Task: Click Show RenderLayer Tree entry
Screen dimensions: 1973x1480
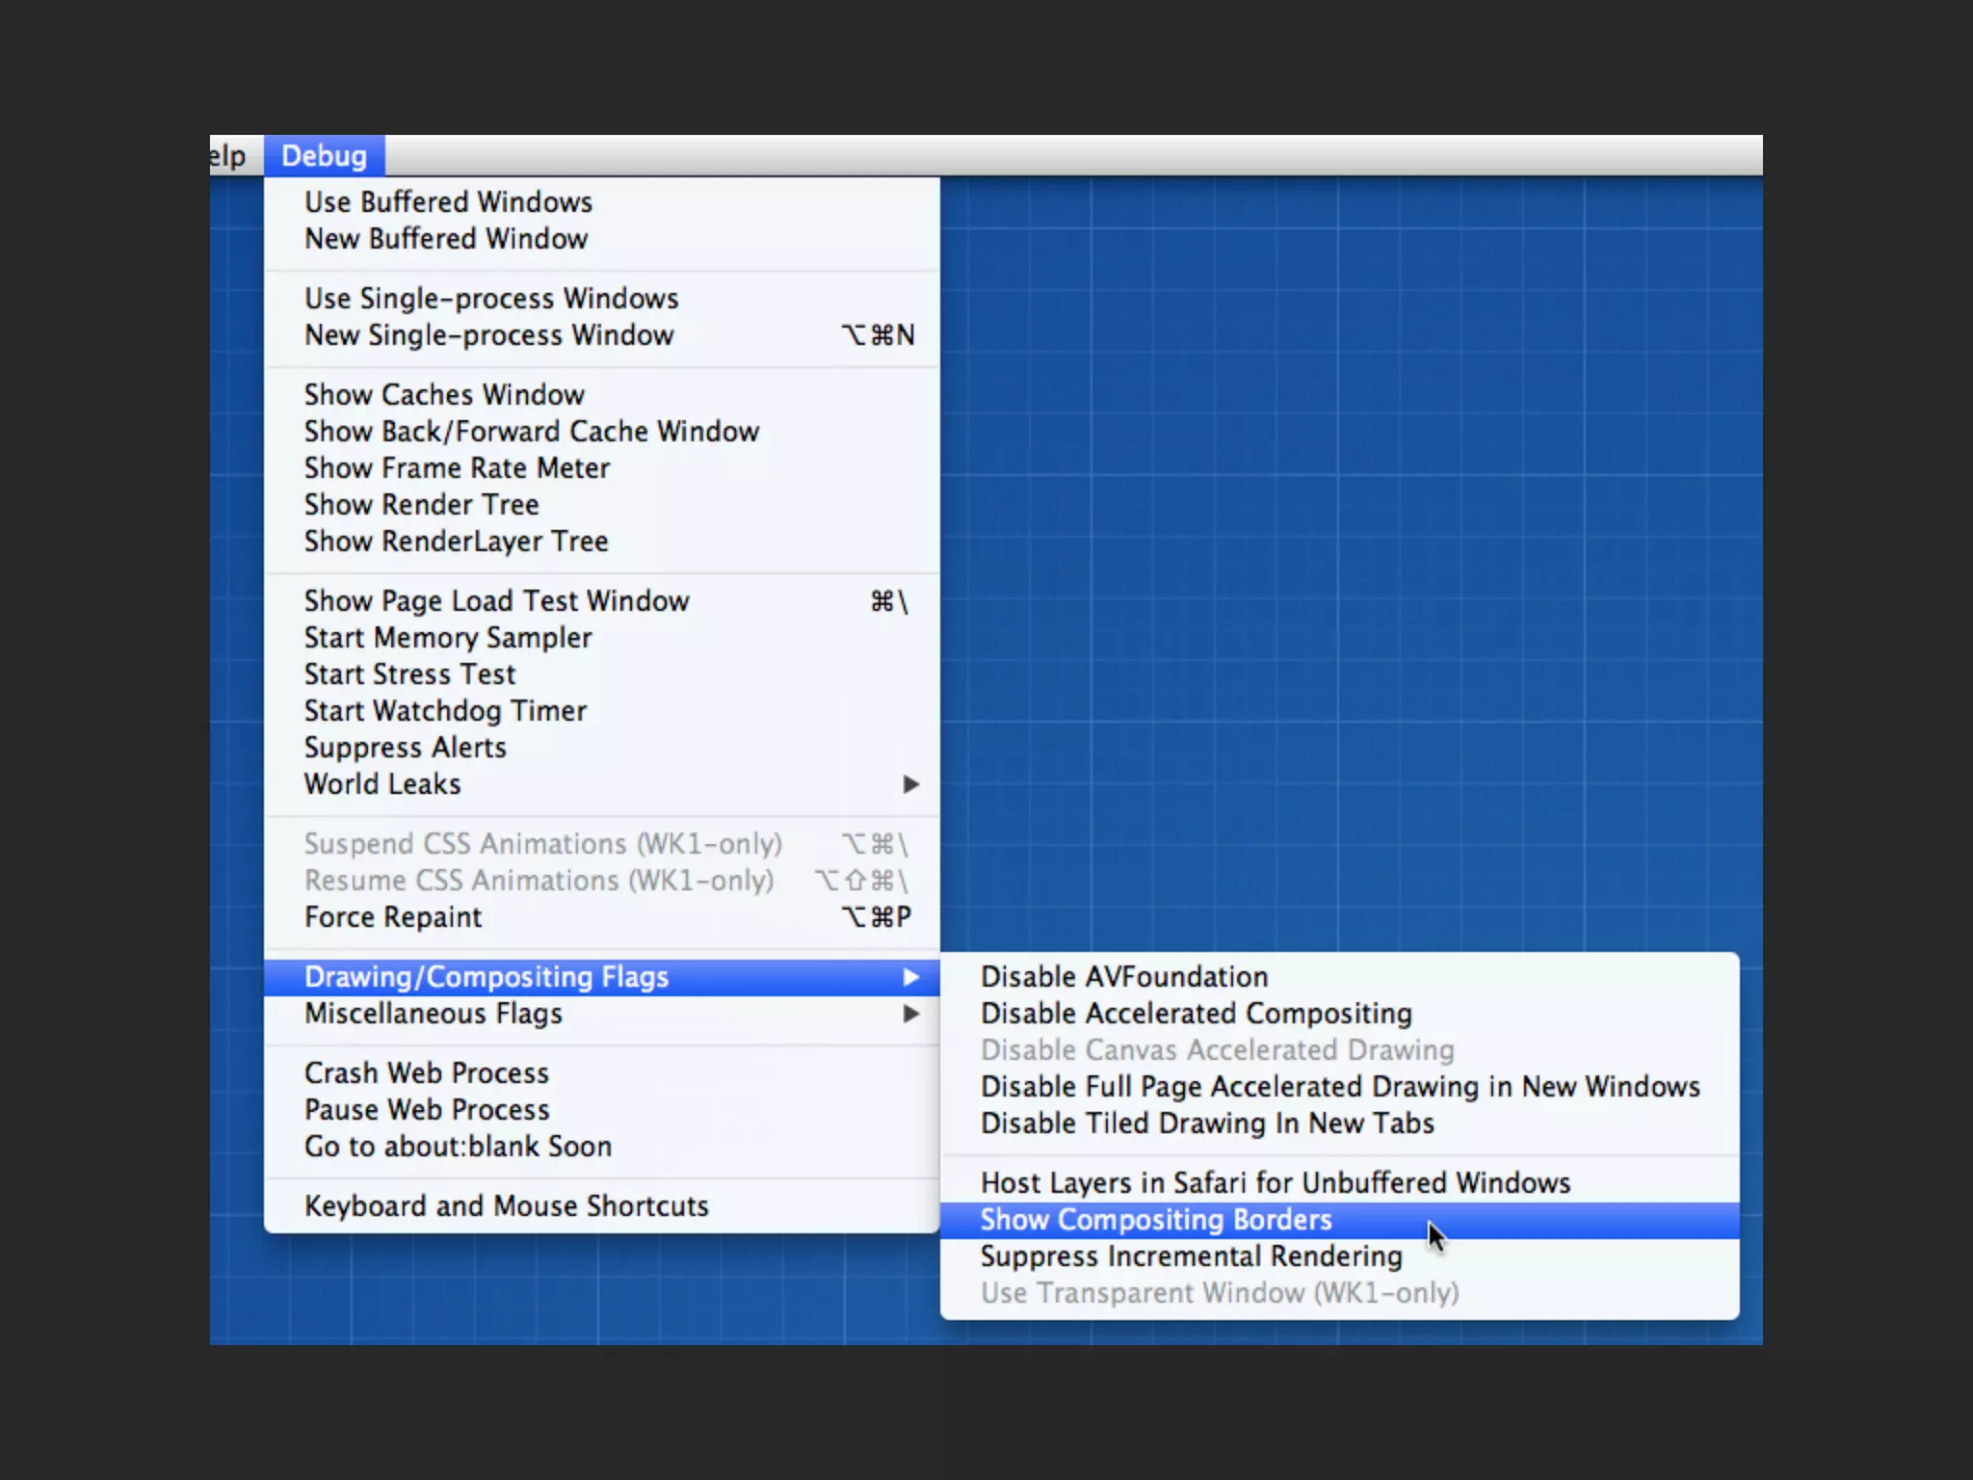Action: click(456, 542)
